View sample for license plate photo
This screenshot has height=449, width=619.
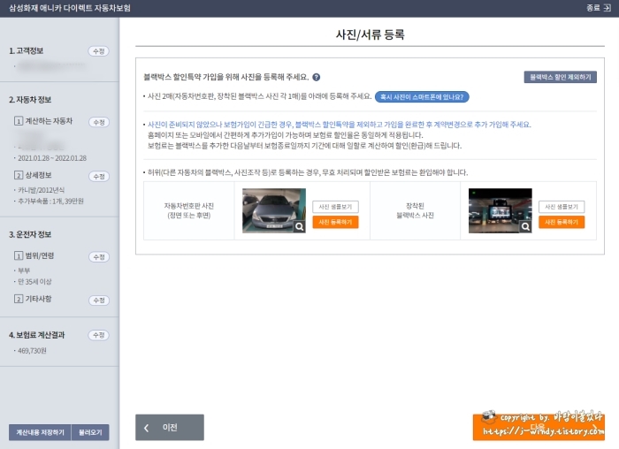coord(335,207)
